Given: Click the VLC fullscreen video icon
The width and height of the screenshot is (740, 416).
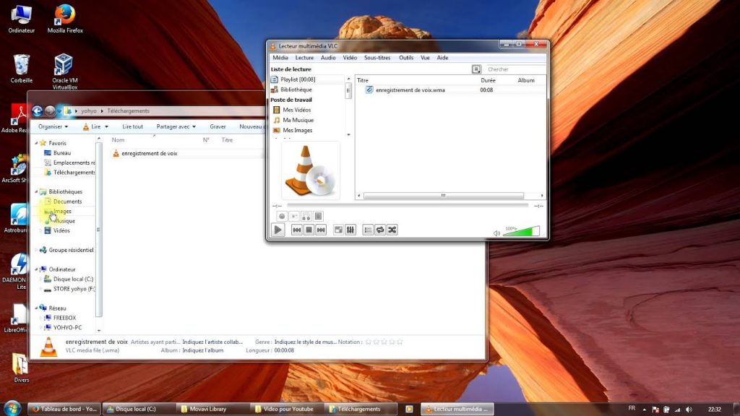Looking at the screenshot, I should point(338,230).
